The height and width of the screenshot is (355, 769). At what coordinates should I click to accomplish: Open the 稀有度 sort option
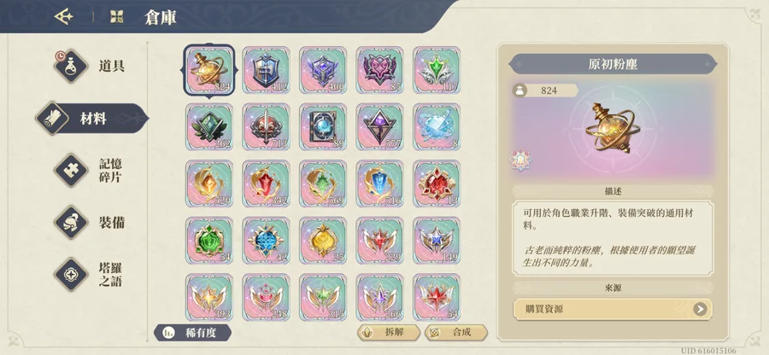tap(193, 333)
